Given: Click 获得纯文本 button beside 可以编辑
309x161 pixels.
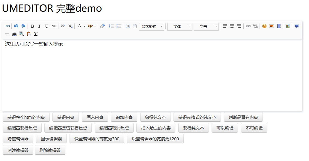Looking at the screenshot, I should pyautogui.click(x=194, y=128).
